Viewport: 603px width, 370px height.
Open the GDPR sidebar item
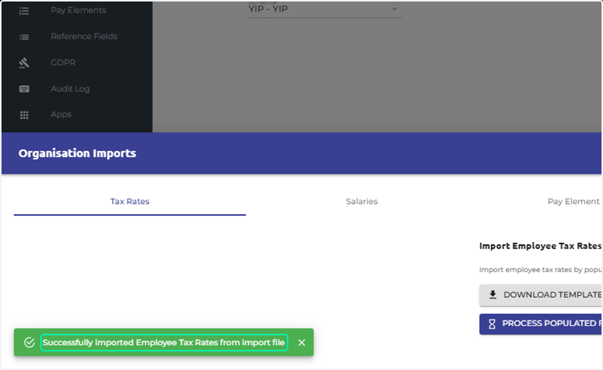coord(63,62)
